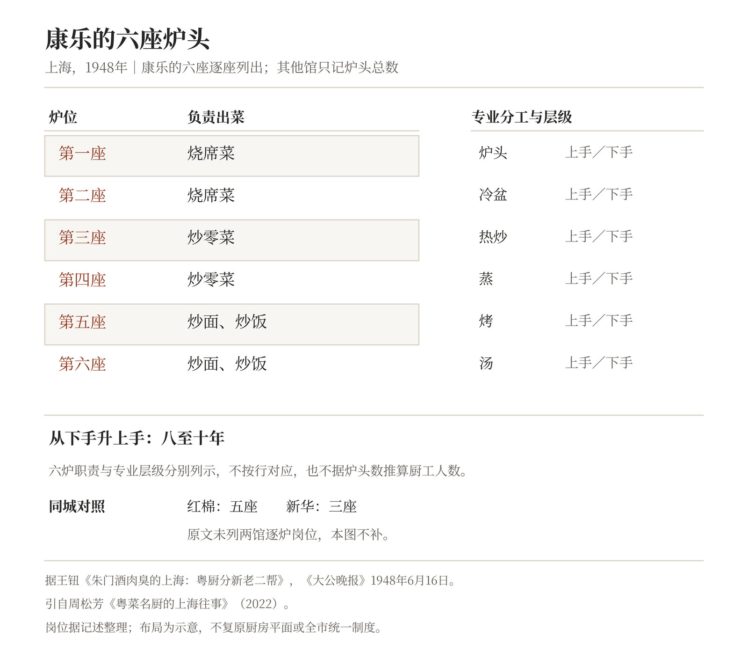This screenshot has width=748, height=658.
Task: Click 上手／下手 next to 热炒
Action: (x=599, y=237)
